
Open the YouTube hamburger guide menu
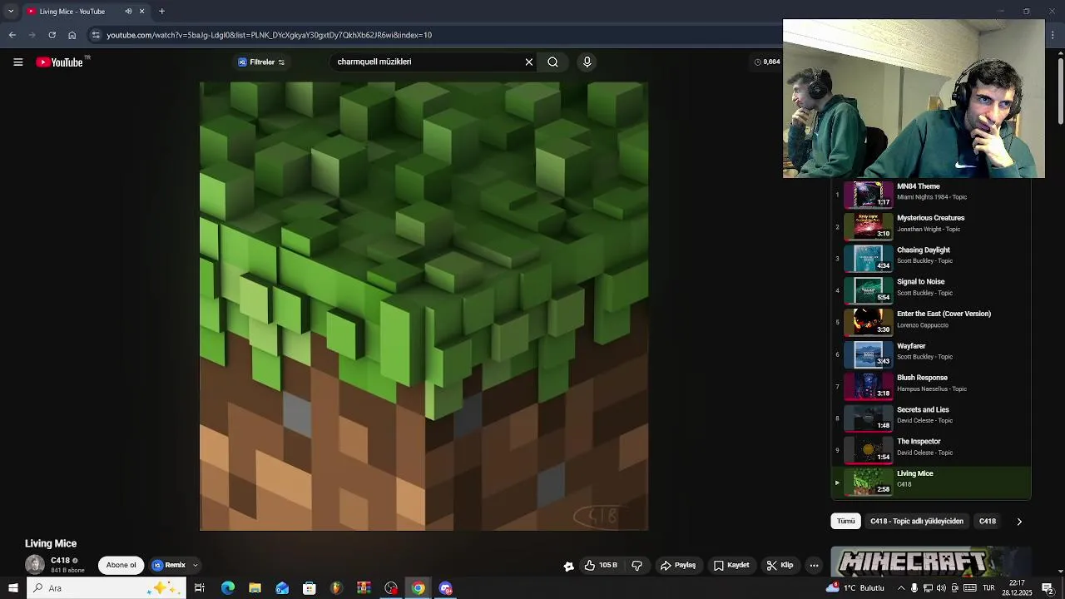coord(17,62)
